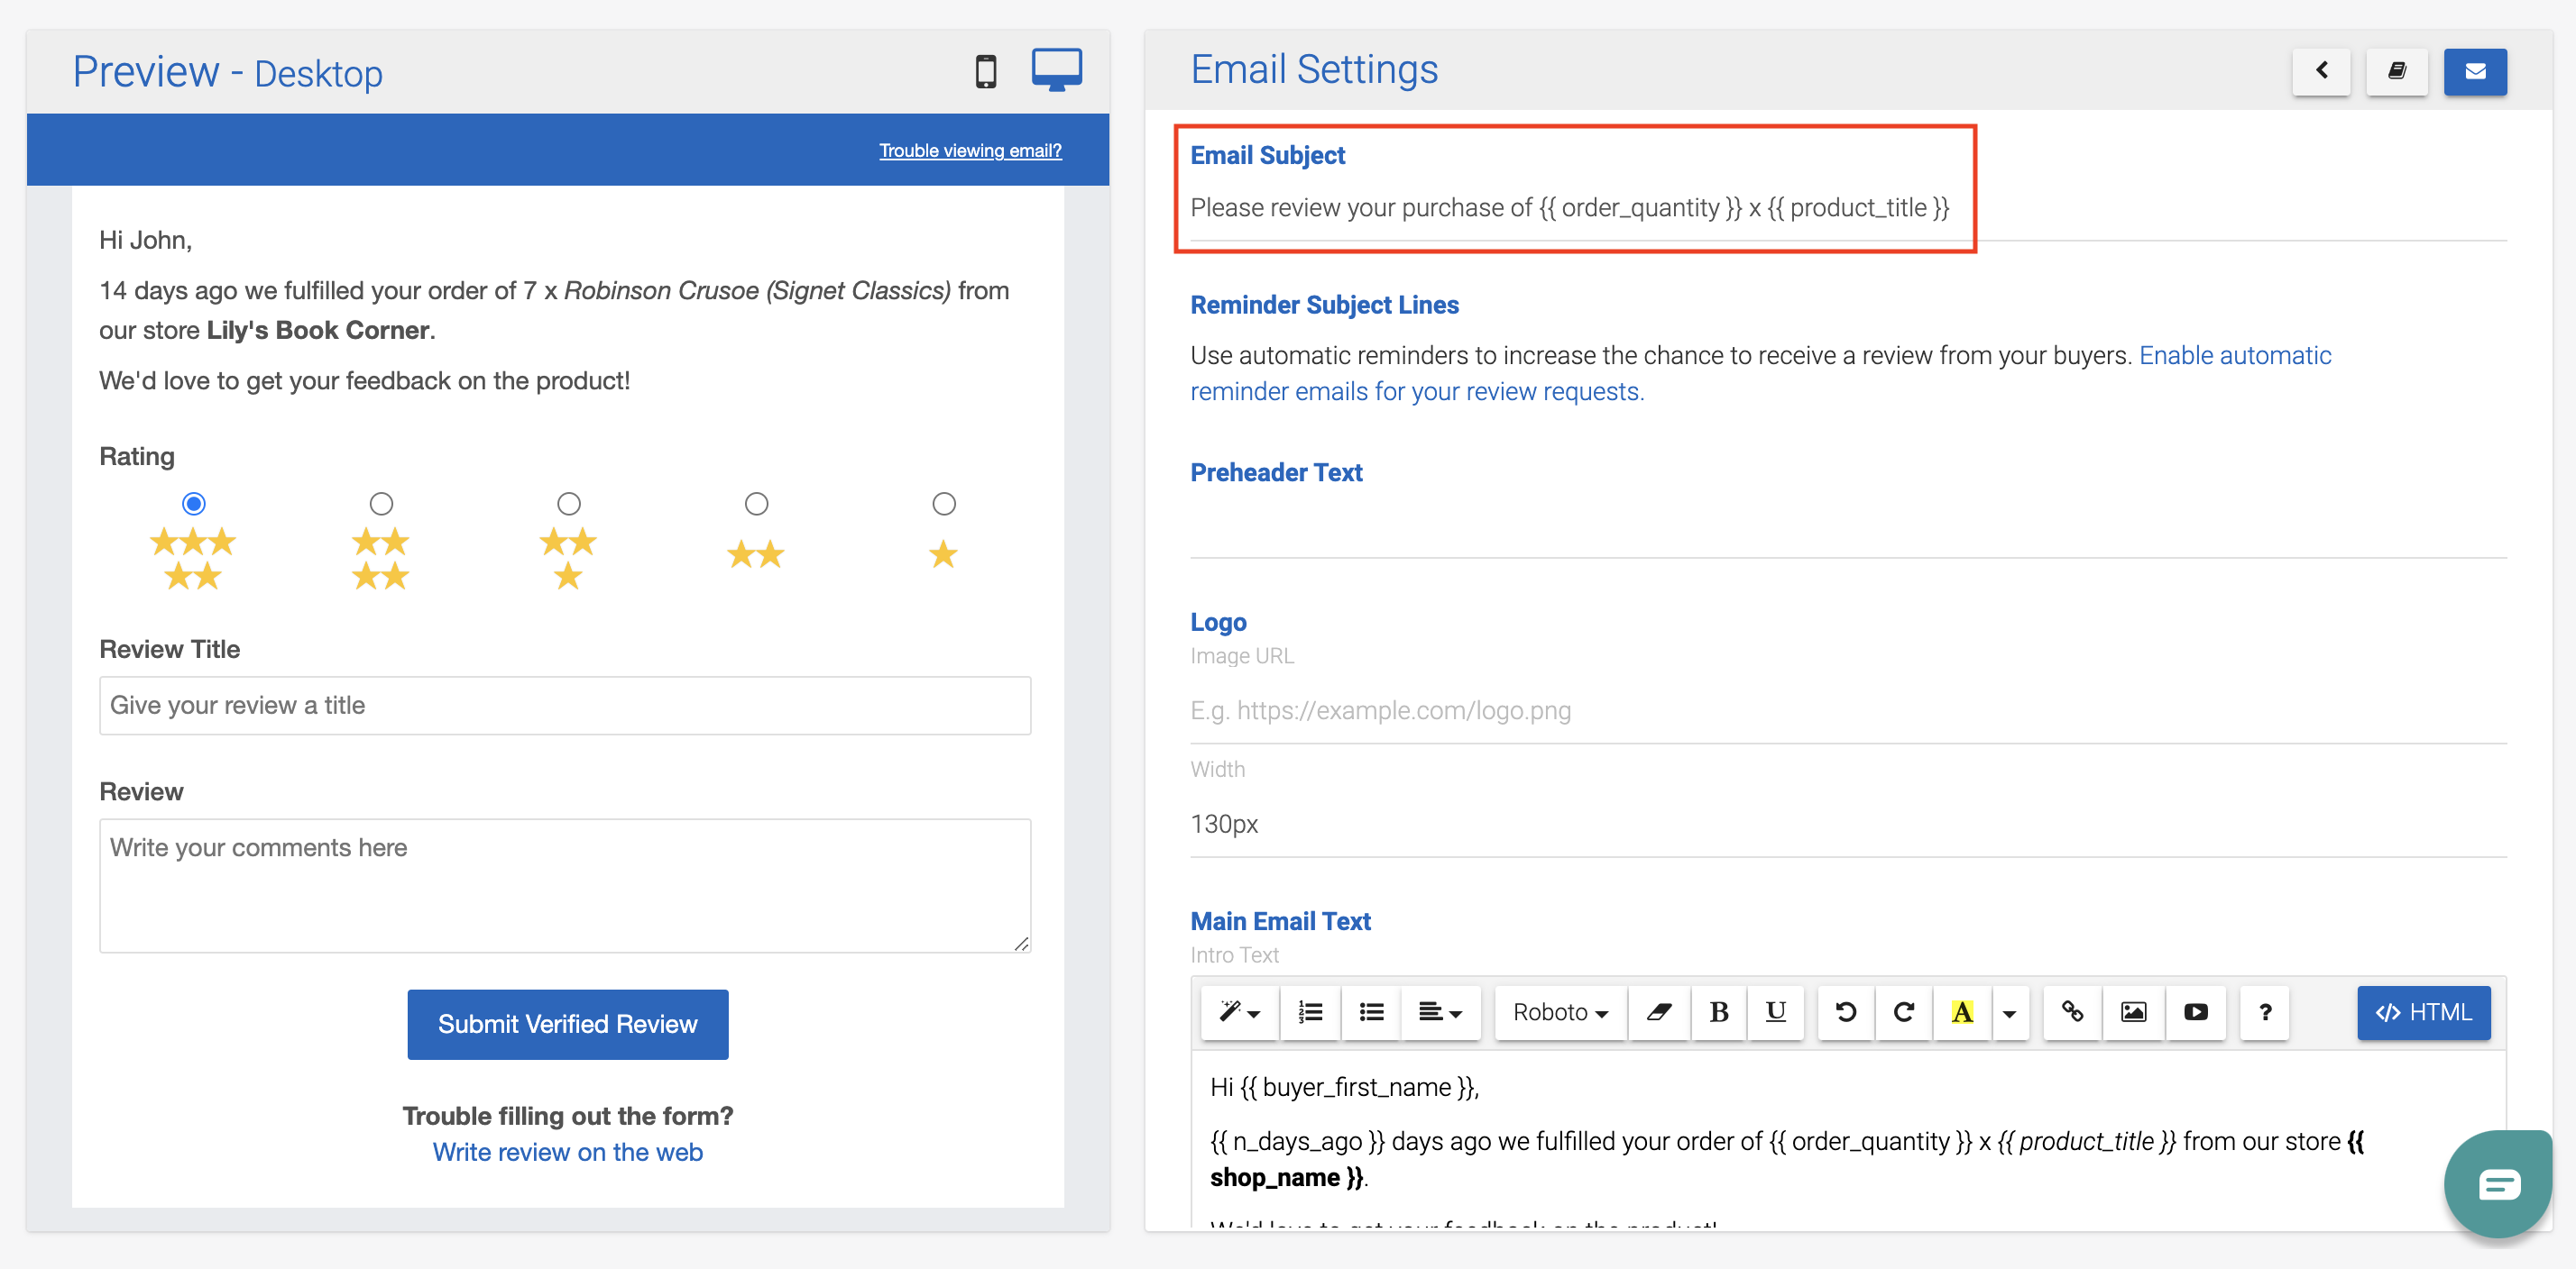This screenshot has height=1269, width=2576.
Task: Expand the text alignment dropdown
Action: pos(1440,1012)
